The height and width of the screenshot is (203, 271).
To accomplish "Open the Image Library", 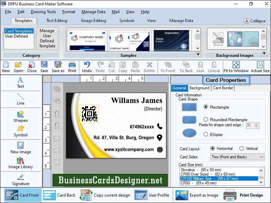I will click(x=20, y=162).
